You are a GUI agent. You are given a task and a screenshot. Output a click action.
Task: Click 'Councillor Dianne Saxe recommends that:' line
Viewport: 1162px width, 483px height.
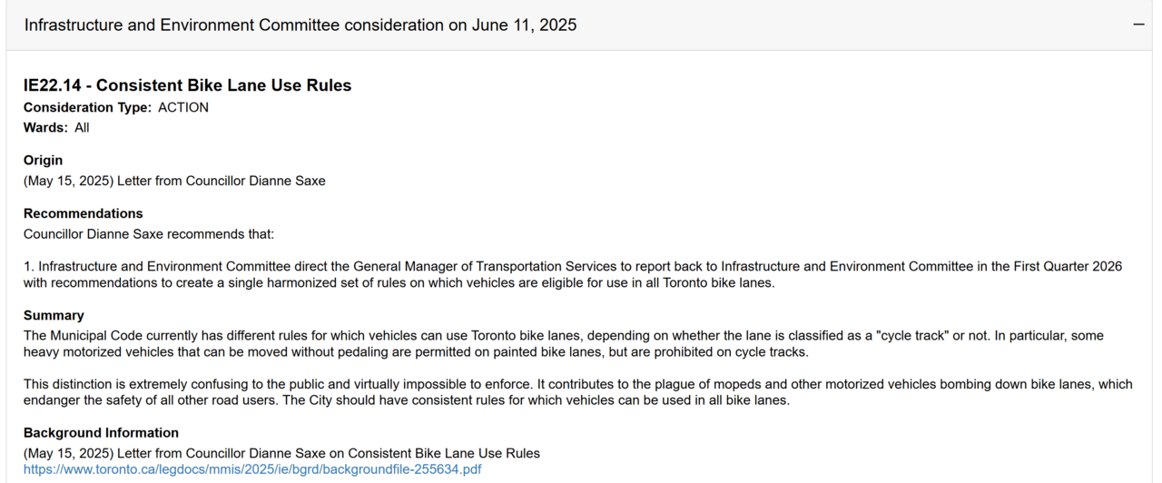click(149, 234)
